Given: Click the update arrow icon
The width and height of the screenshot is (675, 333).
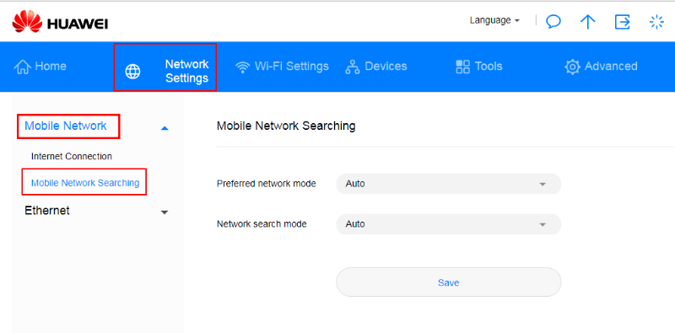Looking at the screenshot, I should 587,22.
